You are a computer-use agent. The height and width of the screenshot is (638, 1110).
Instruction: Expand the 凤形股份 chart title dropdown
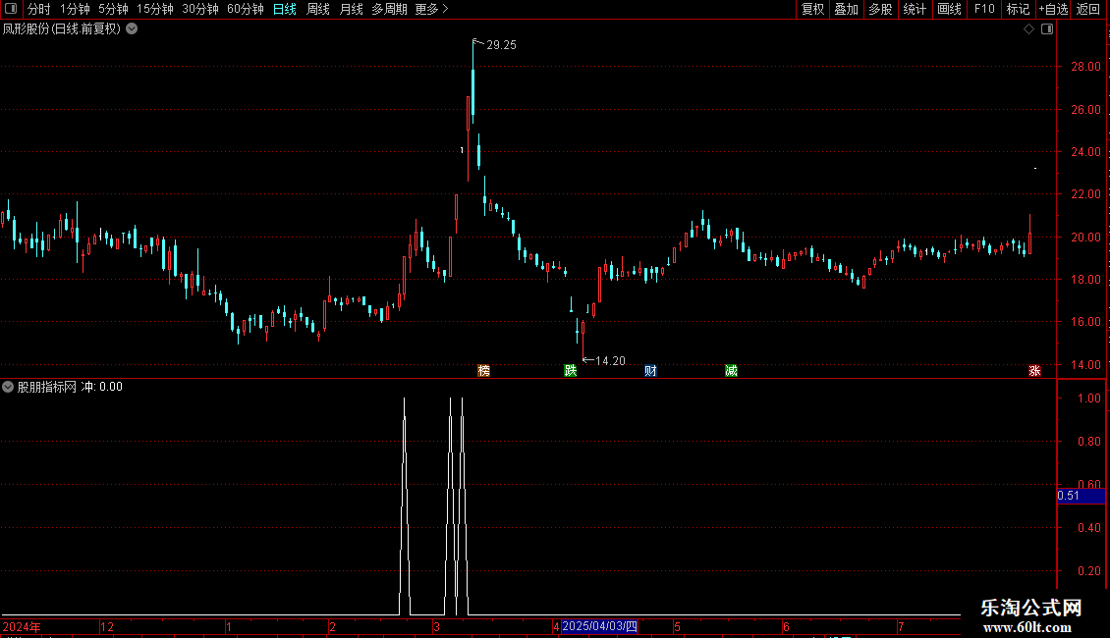click(132, 29)
